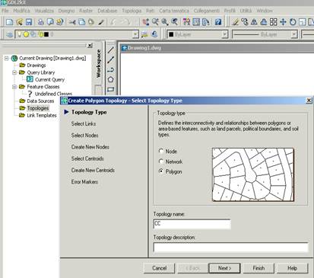Open the Layer Properties Manager icon
The height and width of the screenshot is (278, 314).
9,34
